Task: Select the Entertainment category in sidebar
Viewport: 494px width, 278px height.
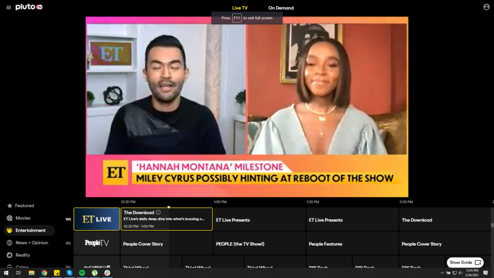Action: point(29,230)
